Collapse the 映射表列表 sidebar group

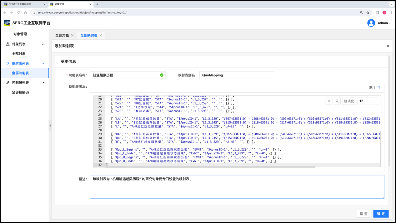tap(43, 63)
